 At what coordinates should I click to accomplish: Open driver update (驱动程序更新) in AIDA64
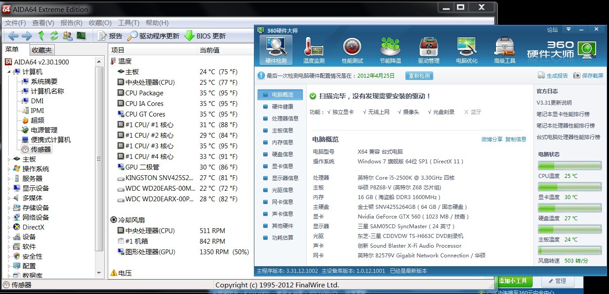153,36
